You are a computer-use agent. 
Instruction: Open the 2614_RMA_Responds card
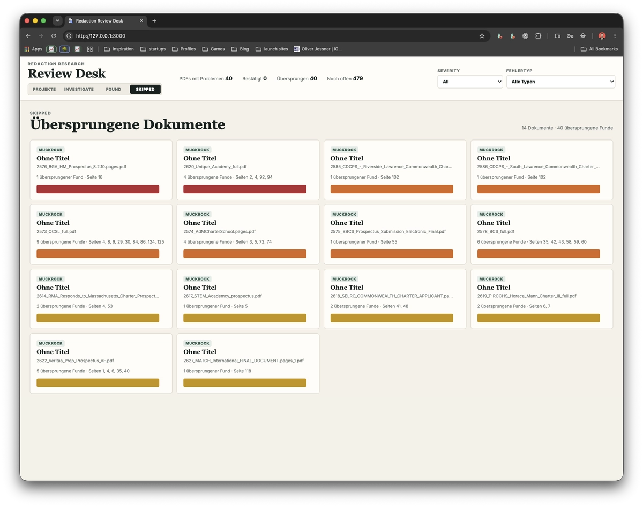[101, 299]
